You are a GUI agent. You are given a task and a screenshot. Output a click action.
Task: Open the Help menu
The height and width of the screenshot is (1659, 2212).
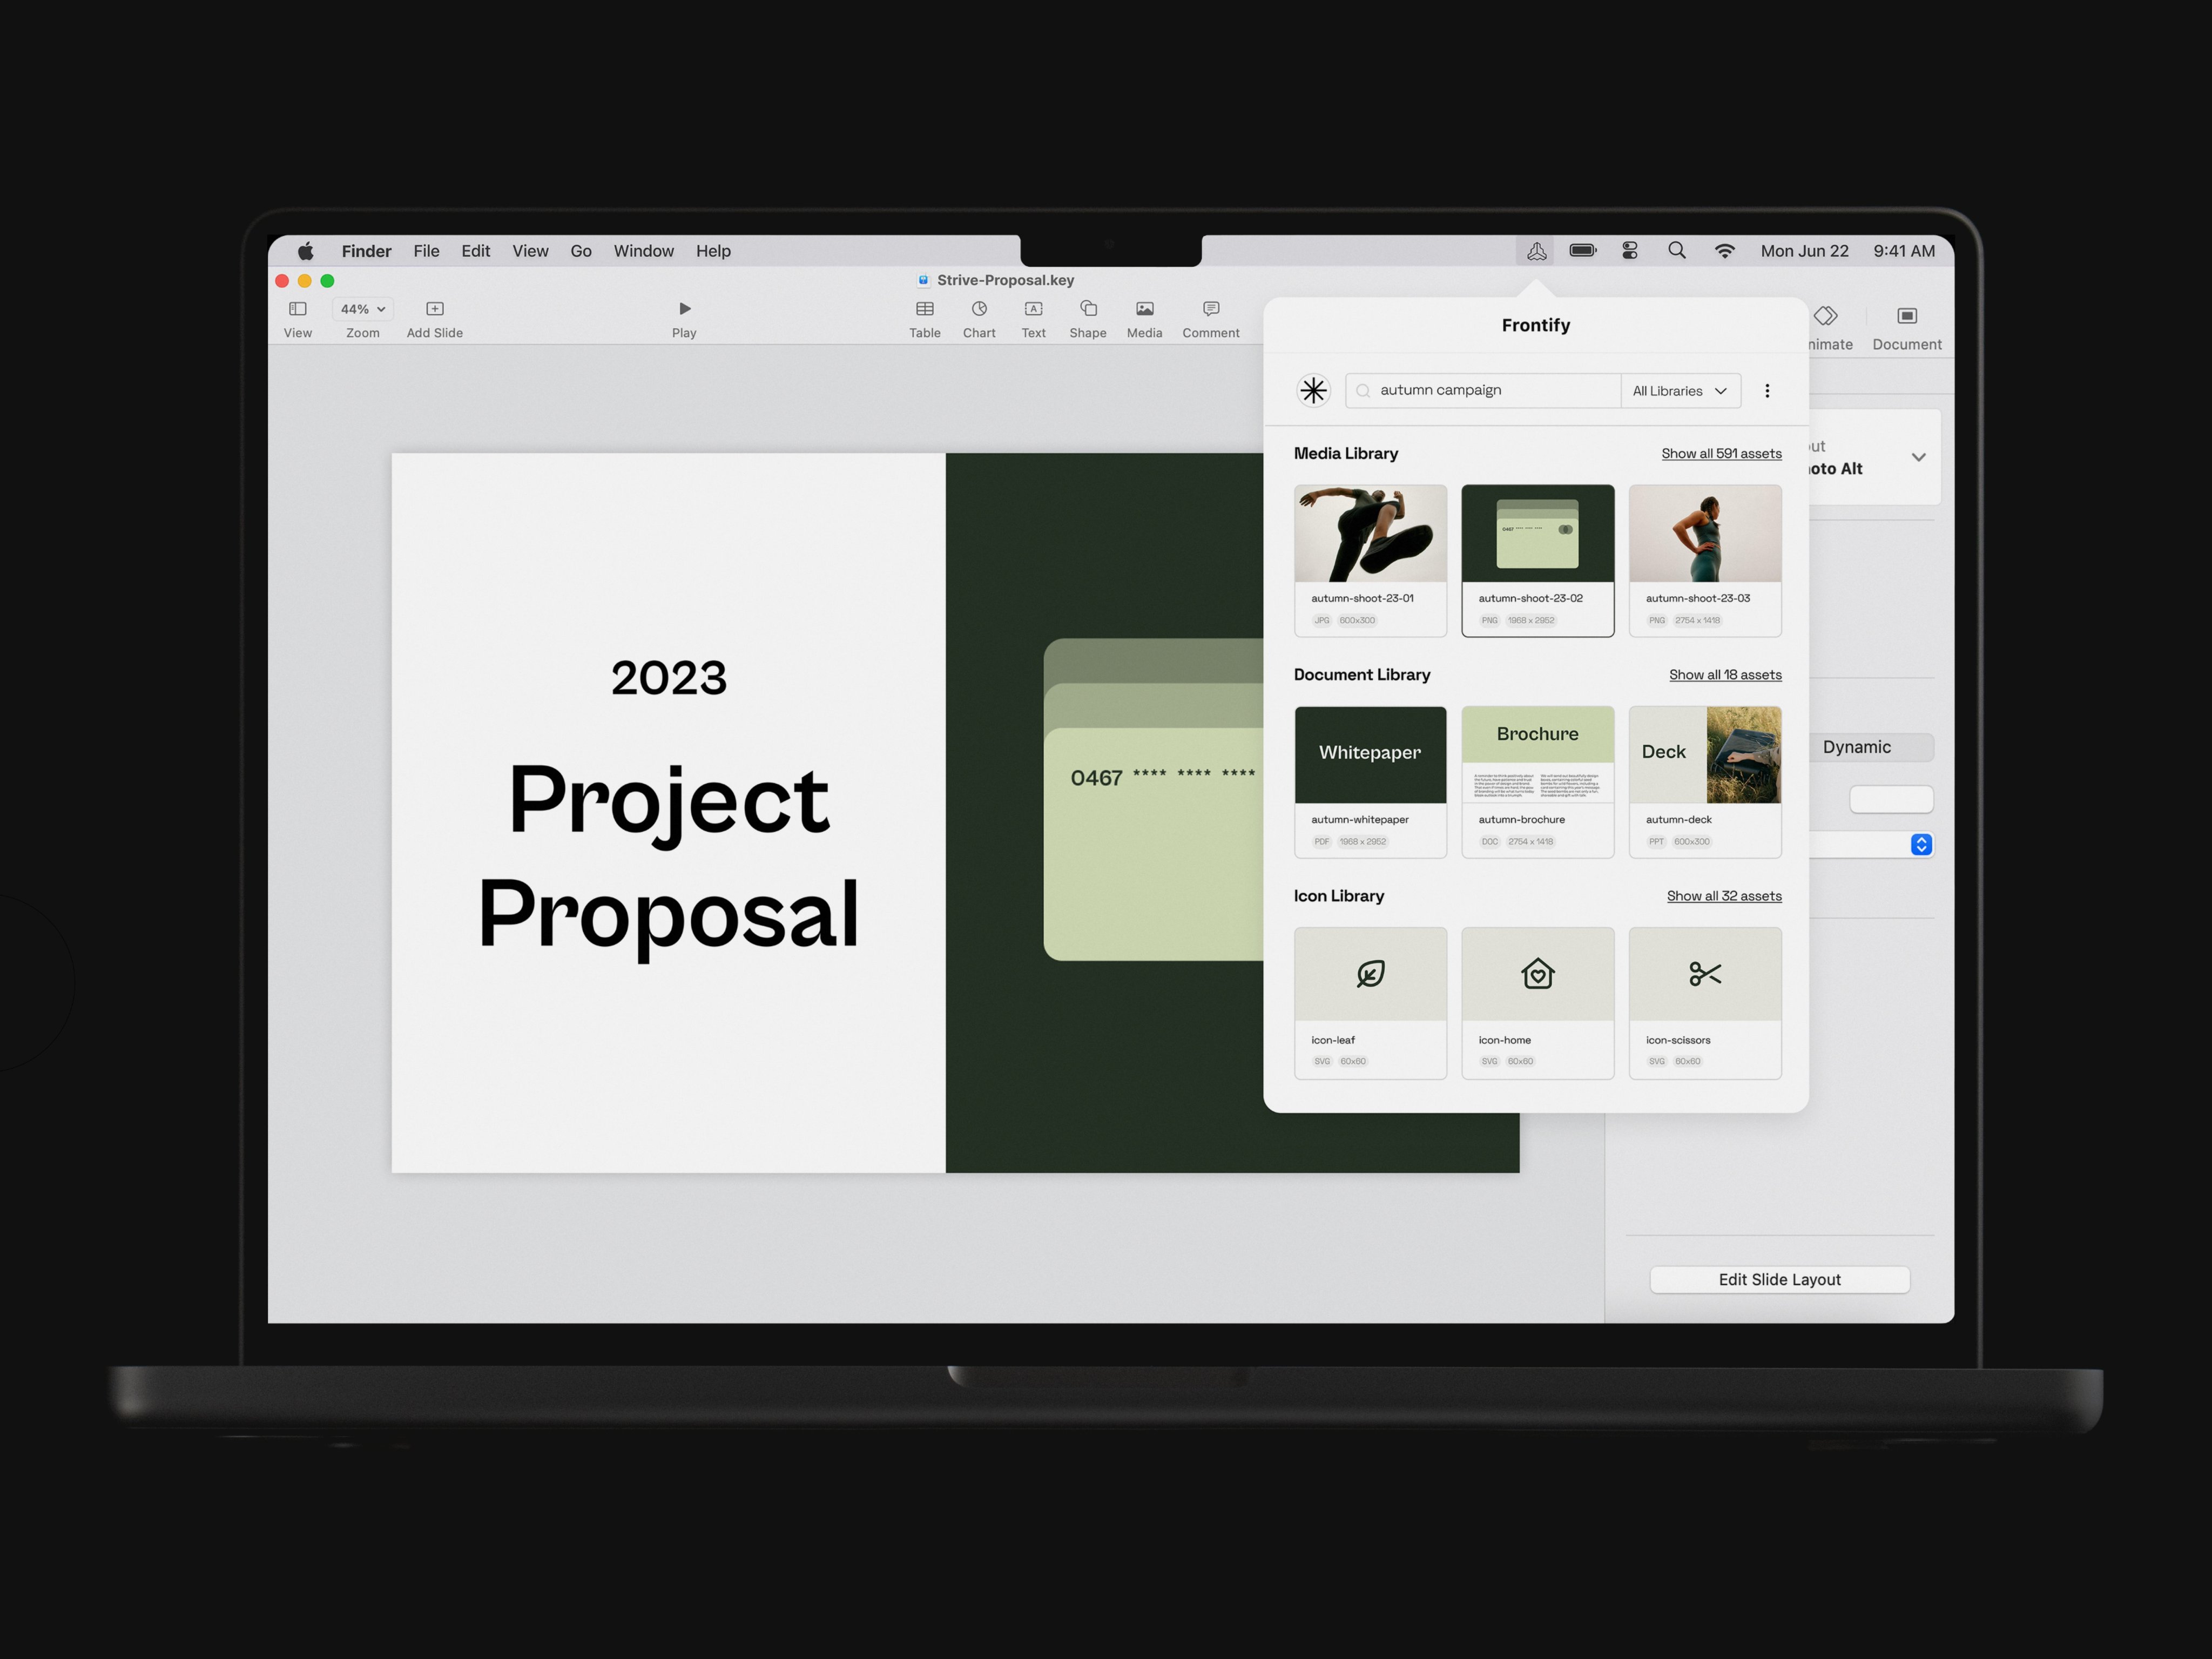point(714,251)
